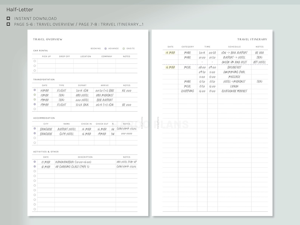
Task: Toggle the COOKING CLASS activity circle
Action: coord(35,166)
